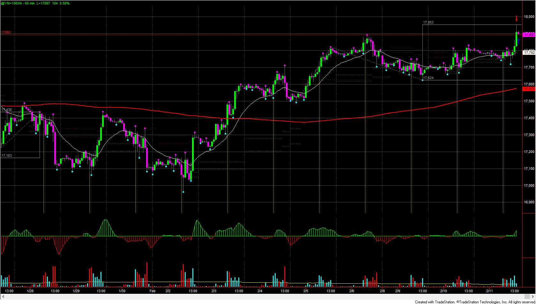Click the 1/29 date label

(x=76, y=291)
